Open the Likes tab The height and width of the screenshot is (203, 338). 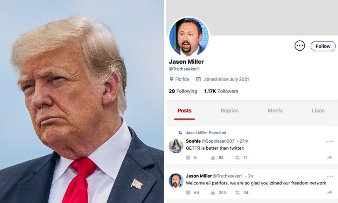pyautogui.click(x=318, y=110)
